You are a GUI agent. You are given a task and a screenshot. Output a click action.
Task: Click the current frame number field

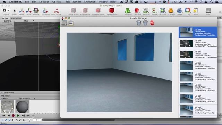37,120
